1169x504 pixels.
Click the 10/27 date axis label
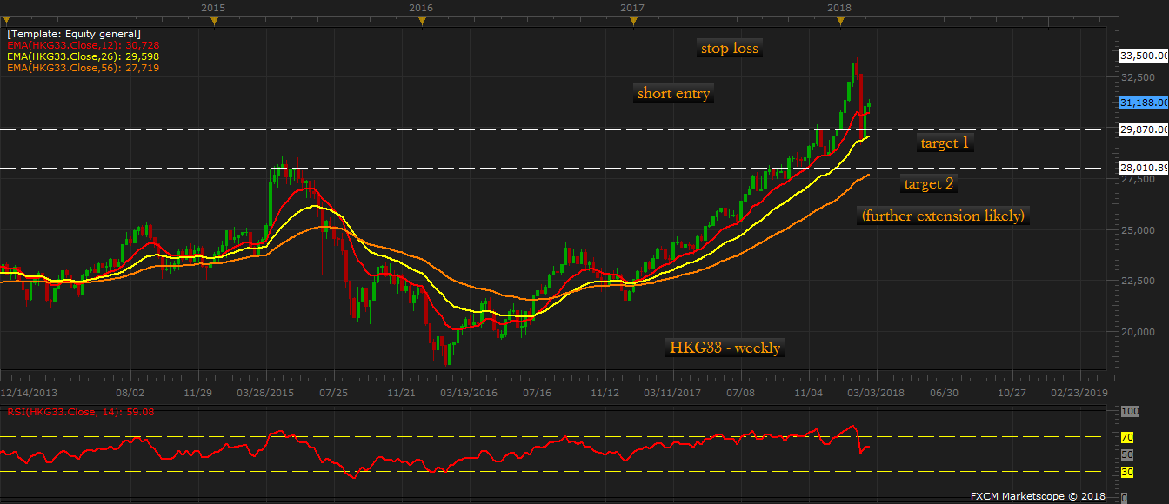click(x=1012, y=393)
